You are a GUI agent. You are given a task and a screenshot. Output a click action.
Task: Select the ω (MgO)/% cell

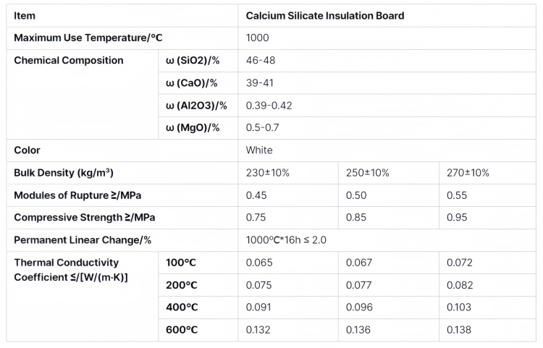[x=198, y=128]
